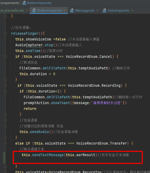Image resolution: width=150 pixels, height=173 pixels.
Task: Click the releaseFinger method name
Action: (25, 33)
